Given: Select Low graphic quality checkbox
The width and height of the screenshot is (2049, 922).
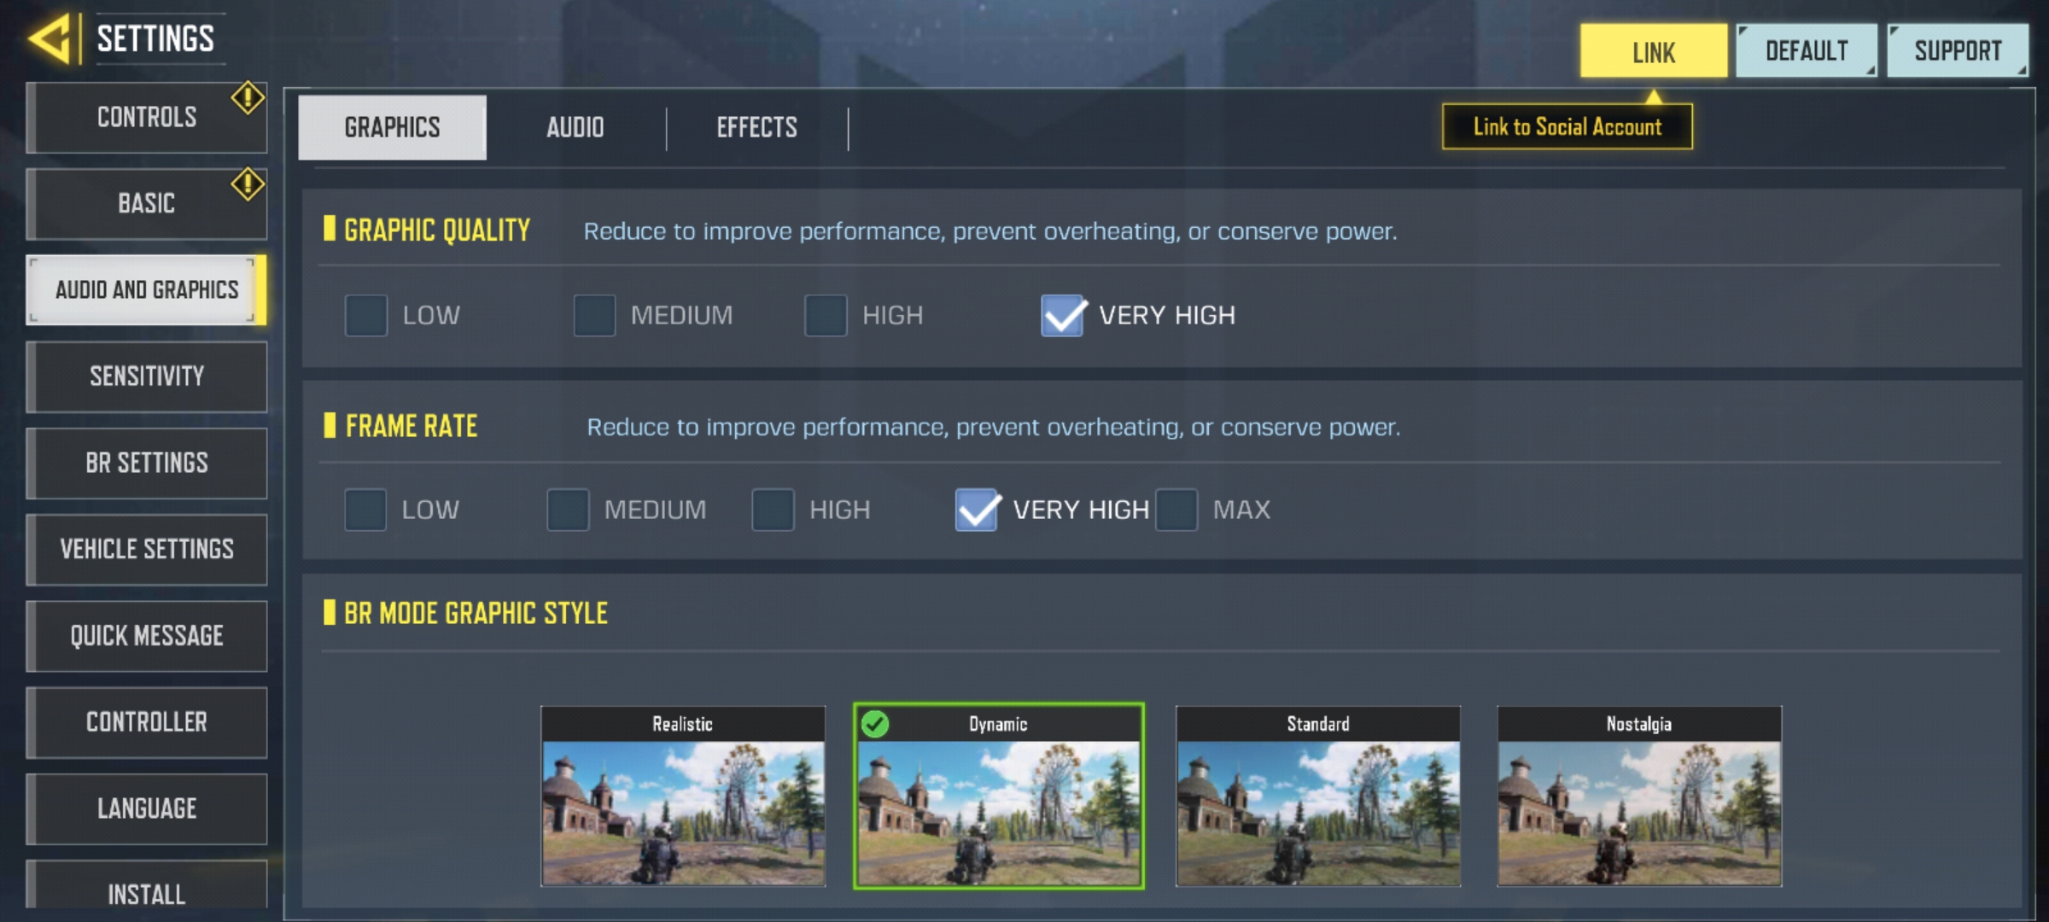Looking at the screenshot, I should (x=366, y=315).
